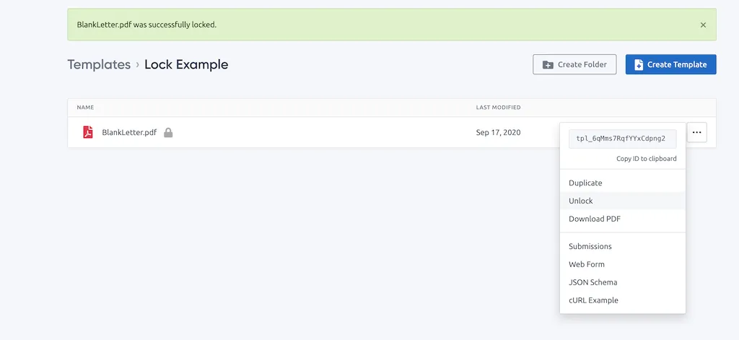Screen dimensions: 739x340
Task: Select cURL Example menu item
Action: pyautogui.click(x=593, y=300)
